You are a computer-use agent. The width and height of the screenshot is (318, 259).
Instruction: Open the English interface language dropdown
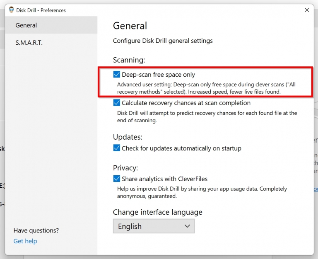pyautogui.click(x=153, y=226)
